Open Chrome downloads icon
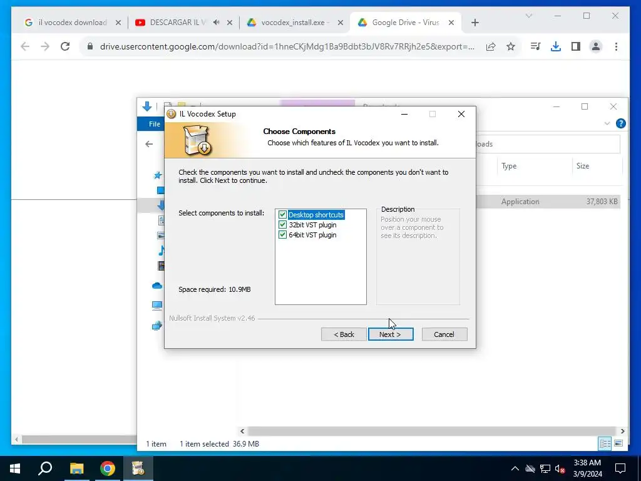This screenshot has height=481, width=641. 556,46
